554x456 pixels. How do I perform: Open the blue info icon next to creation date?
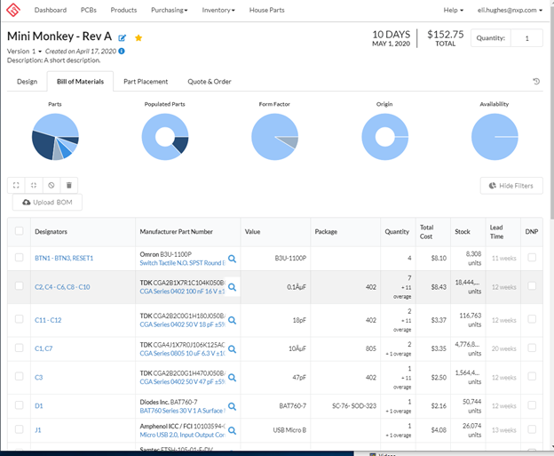[x=122, y=51]
